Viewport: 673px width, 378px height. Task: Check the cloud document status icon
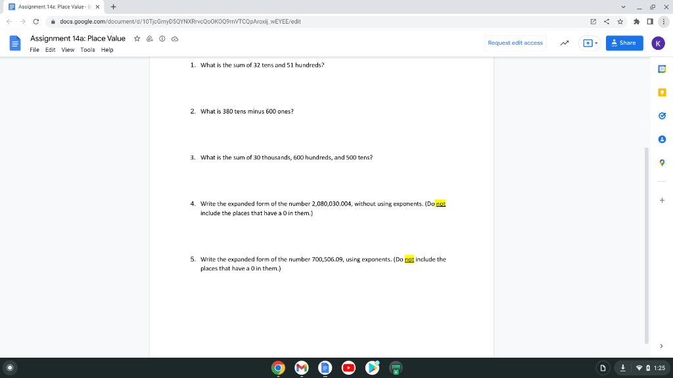click(x=175, y=39)
